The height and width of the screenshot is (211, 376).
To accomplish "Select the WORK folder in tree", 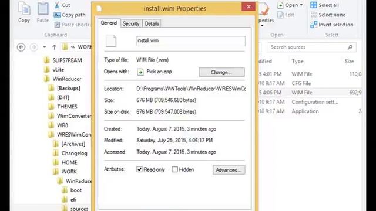I will click(x=65, y=172).
